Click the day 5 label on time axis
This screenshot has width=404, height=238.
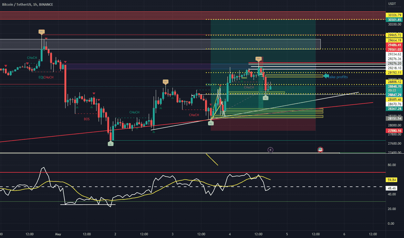pos(287,234)
